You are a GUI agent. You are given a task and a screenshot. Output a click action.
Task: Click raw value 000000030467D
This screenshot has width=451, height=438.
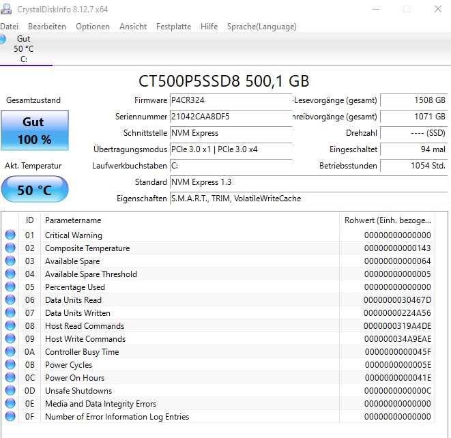(398, 300)
